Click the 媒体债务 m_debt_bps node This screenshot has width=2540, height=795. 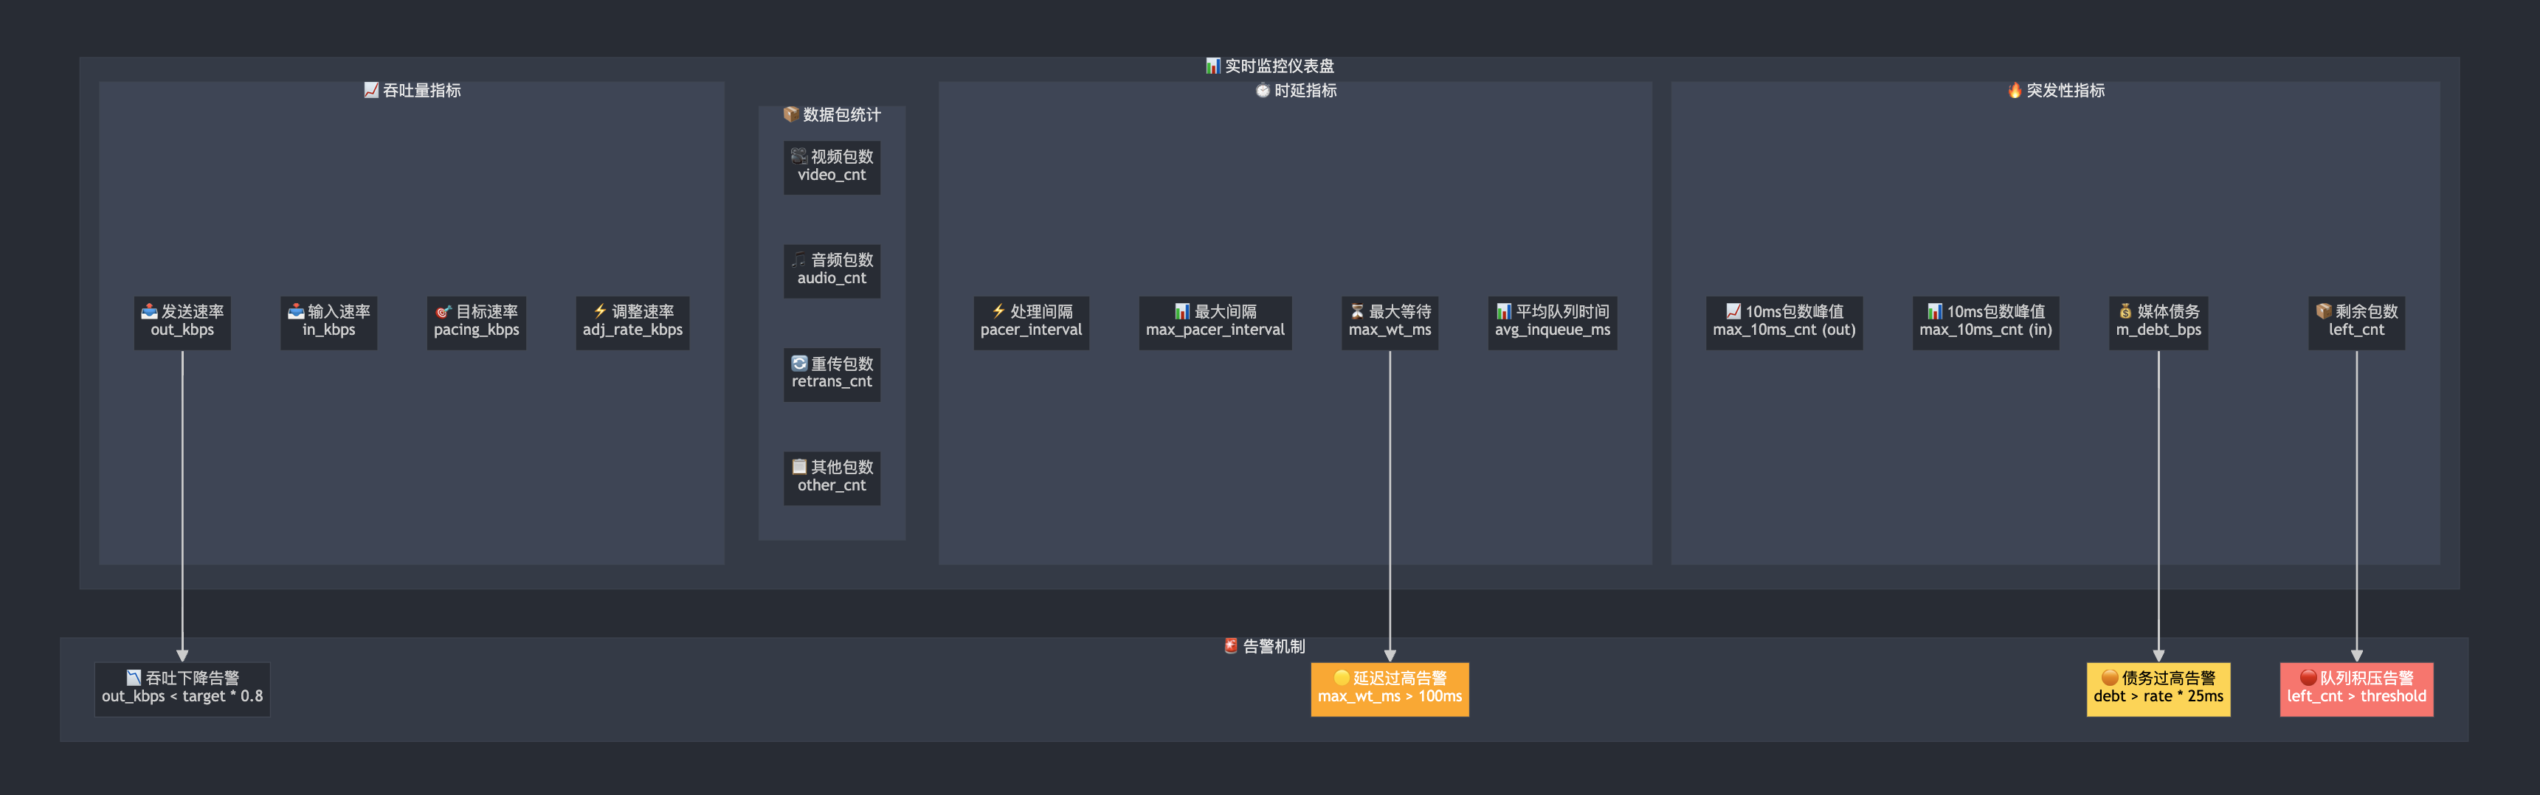coord(2158,322)
